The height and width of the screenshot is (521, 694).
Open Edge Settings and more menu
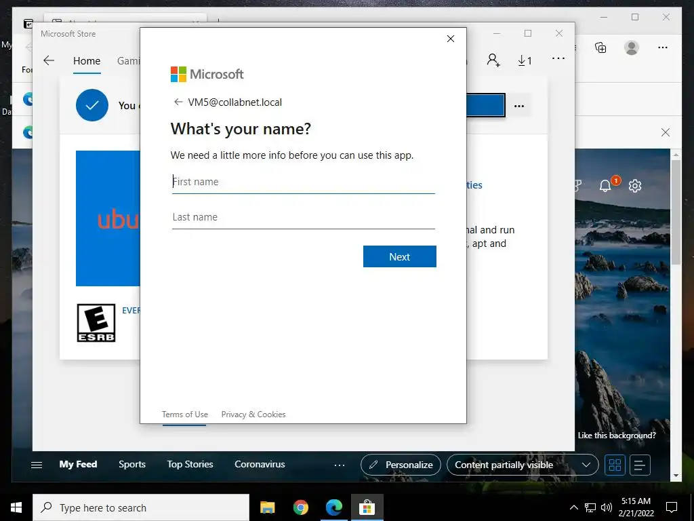pyautogui.click(x=663, y=47)
